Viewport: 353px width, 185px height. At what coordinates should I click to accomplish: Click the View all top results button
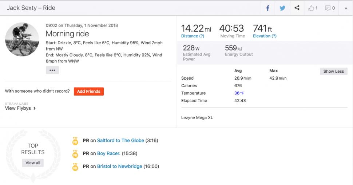(33, 163)
